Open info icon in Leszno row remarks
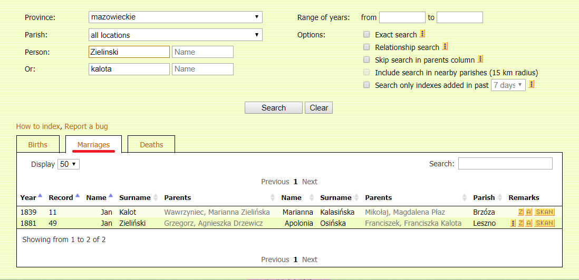This screenshot has width=579, height=280. click(513, 223)
